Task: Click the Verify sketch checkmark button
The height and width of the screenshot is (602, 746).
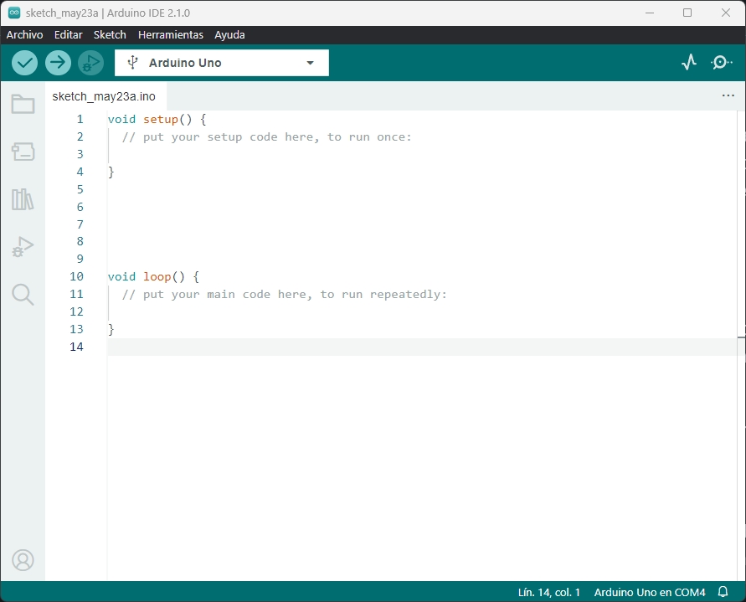Action: tap(24, 63)
